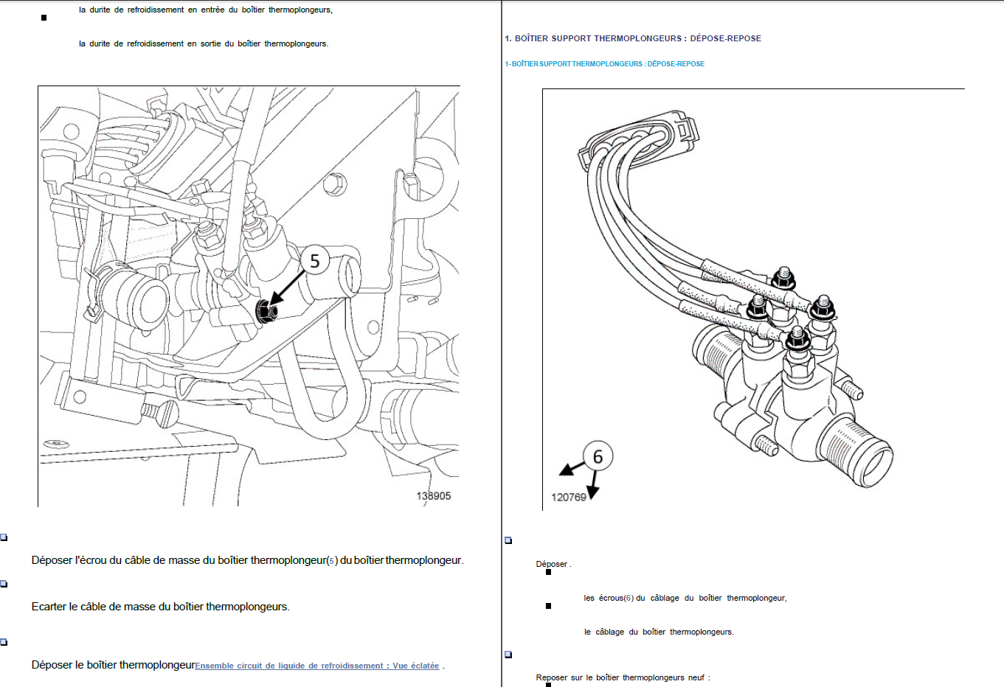This screenshot has height=687, width=1004.
Task: Click the line 'les écrous(6) du câblage du boîtier thermoplongeur,'
Action: click(685, 598)
